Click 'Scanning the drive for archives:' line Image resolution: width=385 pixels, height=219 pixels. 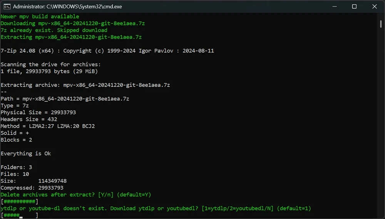point(51,64)
